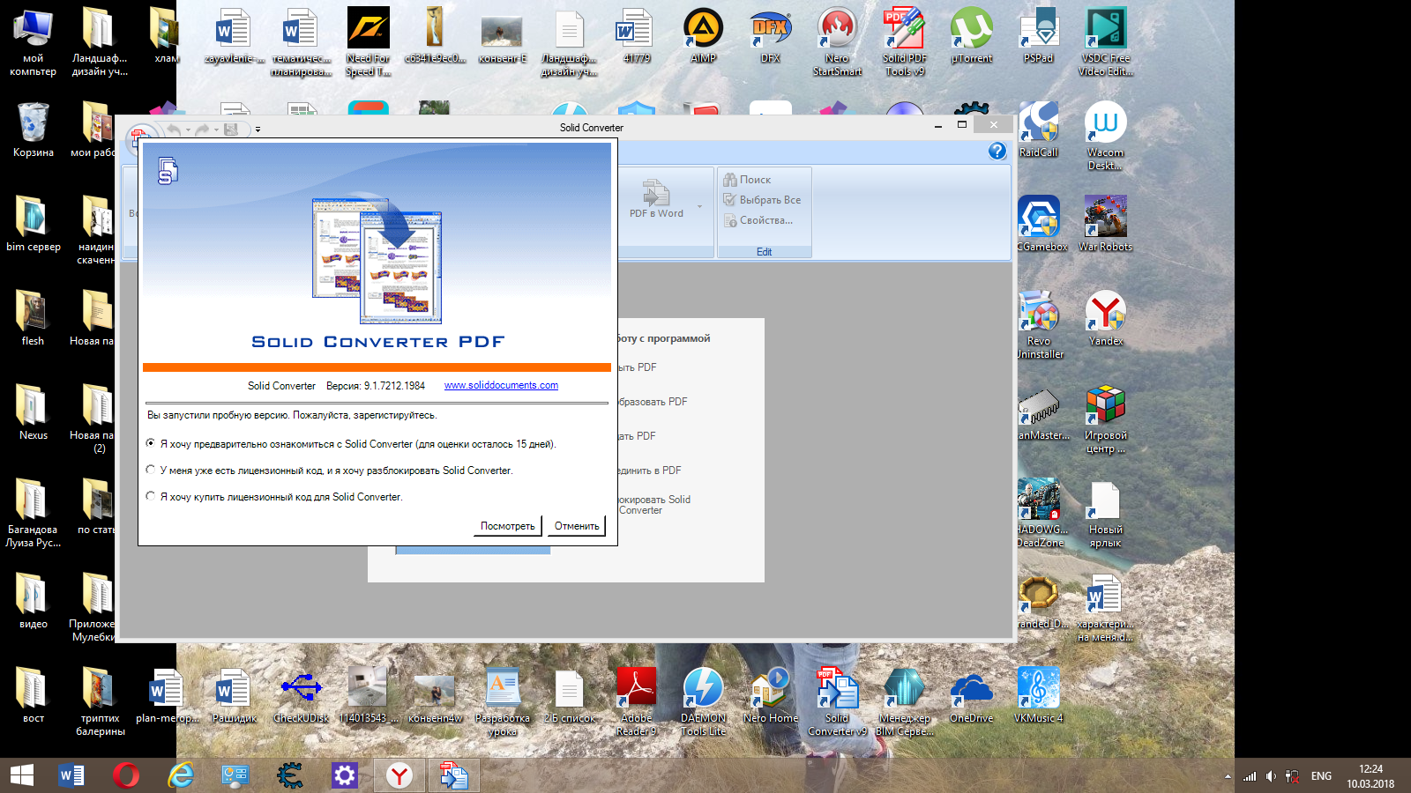
Task: Click Выбрать Все in the ribbon
Action: pos(762,200)
